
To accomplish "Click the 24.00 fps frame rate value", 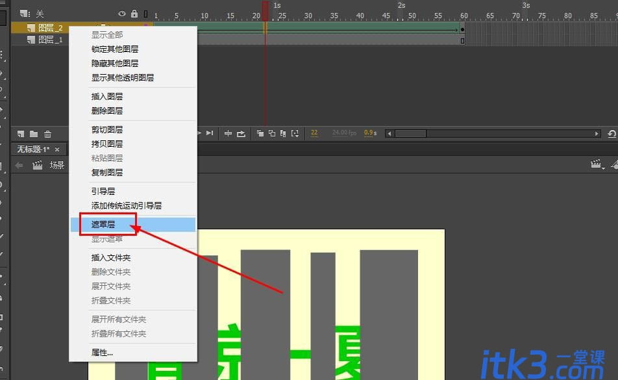I will pyautogui.click(x=344, y=133).
